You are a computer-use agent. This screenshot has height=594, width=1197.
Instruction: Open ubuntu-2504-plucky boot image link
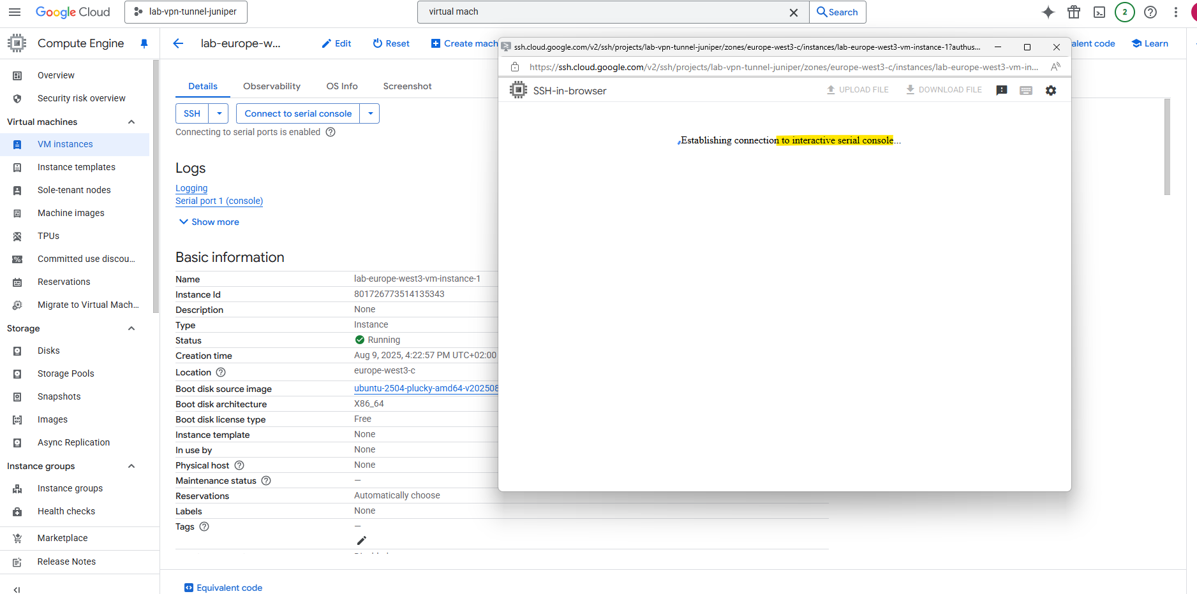[x=426, y=388]
